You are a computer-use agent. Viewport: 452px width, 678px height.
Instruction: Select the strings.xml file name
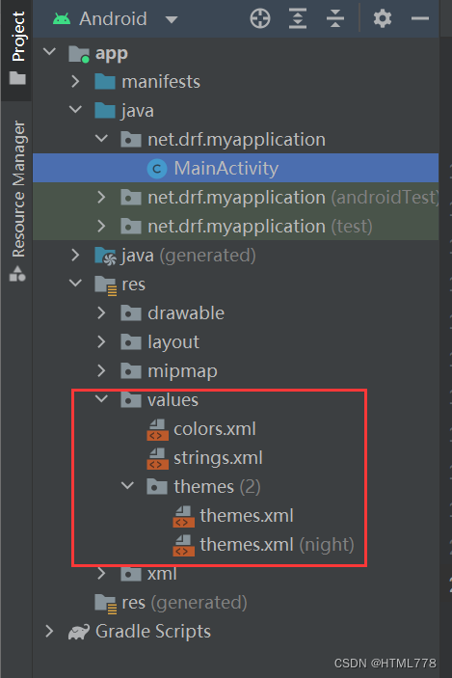pos(218,458)
